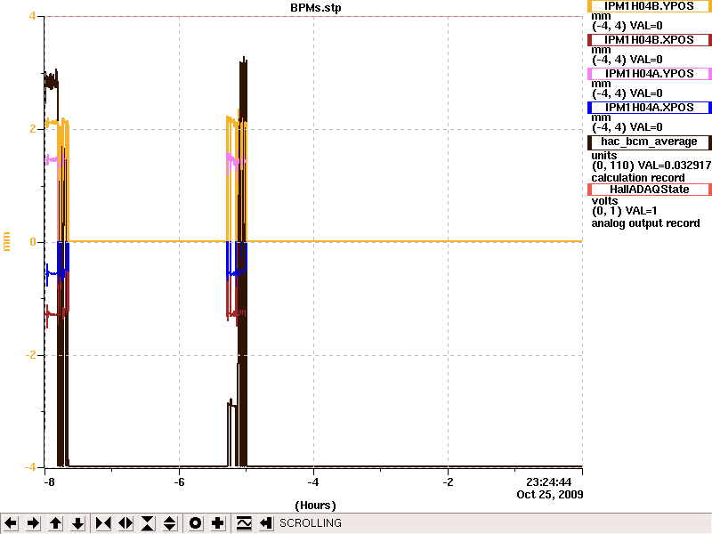Select the IPM1H04B.XPOS legend entry

tap(650, 40)
